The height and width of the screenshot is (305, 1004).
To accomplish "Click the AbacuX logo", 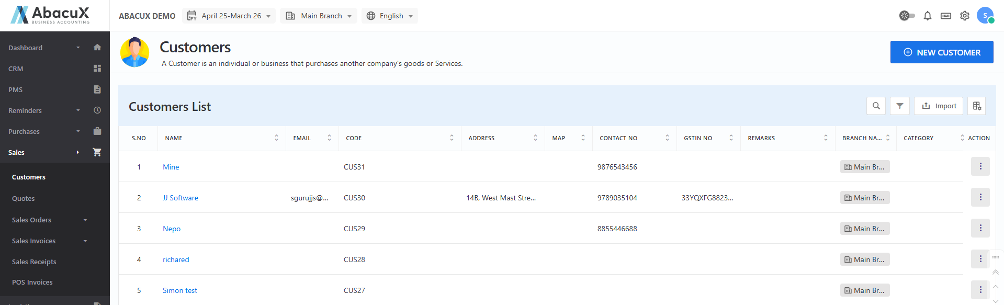I will pos(50,15).
